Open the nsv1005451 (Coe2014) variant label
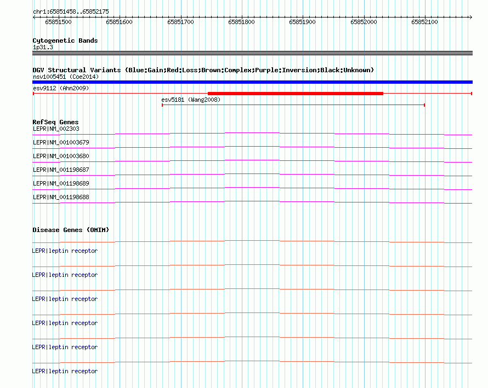 pyautogui.click(x=66, y=77)
